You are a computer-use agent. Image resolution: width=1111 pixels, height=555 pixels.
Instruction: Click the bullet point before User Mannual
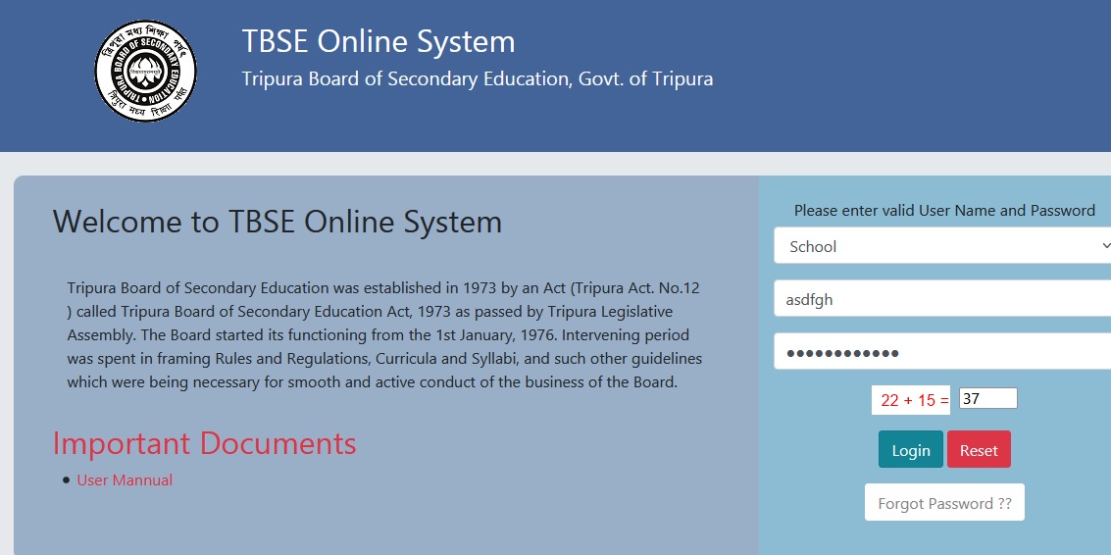click(x=66, y=479)
